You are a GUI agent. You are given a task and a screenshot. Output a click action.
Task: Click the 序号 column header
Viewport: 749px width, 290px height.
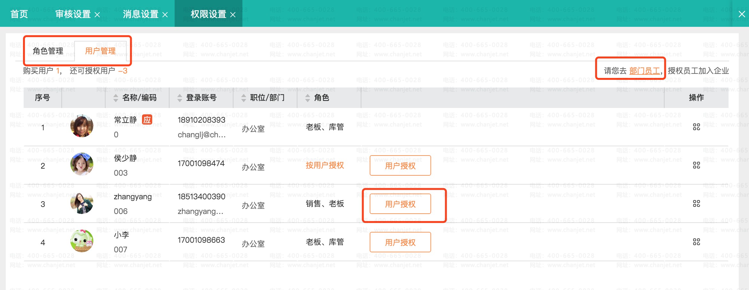[x=43, y=97]
